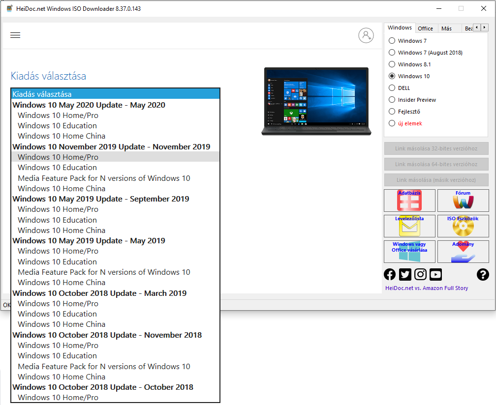Viewport: 496px width, 405px height.
Task: Choose Windows 10 Home/Pro under November 2019 Update
Action: click(x=116, y=157)
